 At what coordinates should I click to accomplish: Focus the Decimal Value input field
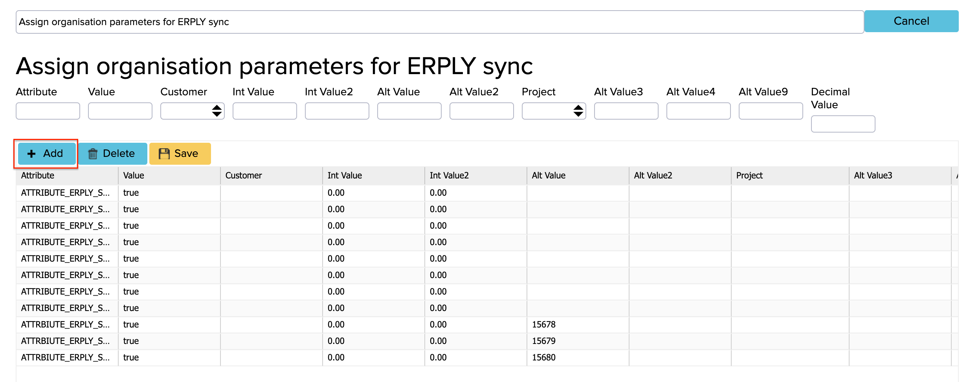tap(843, 124)
